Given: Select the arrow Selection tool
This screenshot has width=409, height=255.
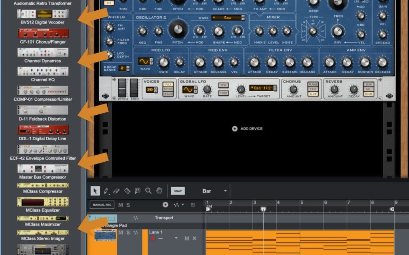Looking at the screenshot, I should pyautogui.click(x=95, y=191).
